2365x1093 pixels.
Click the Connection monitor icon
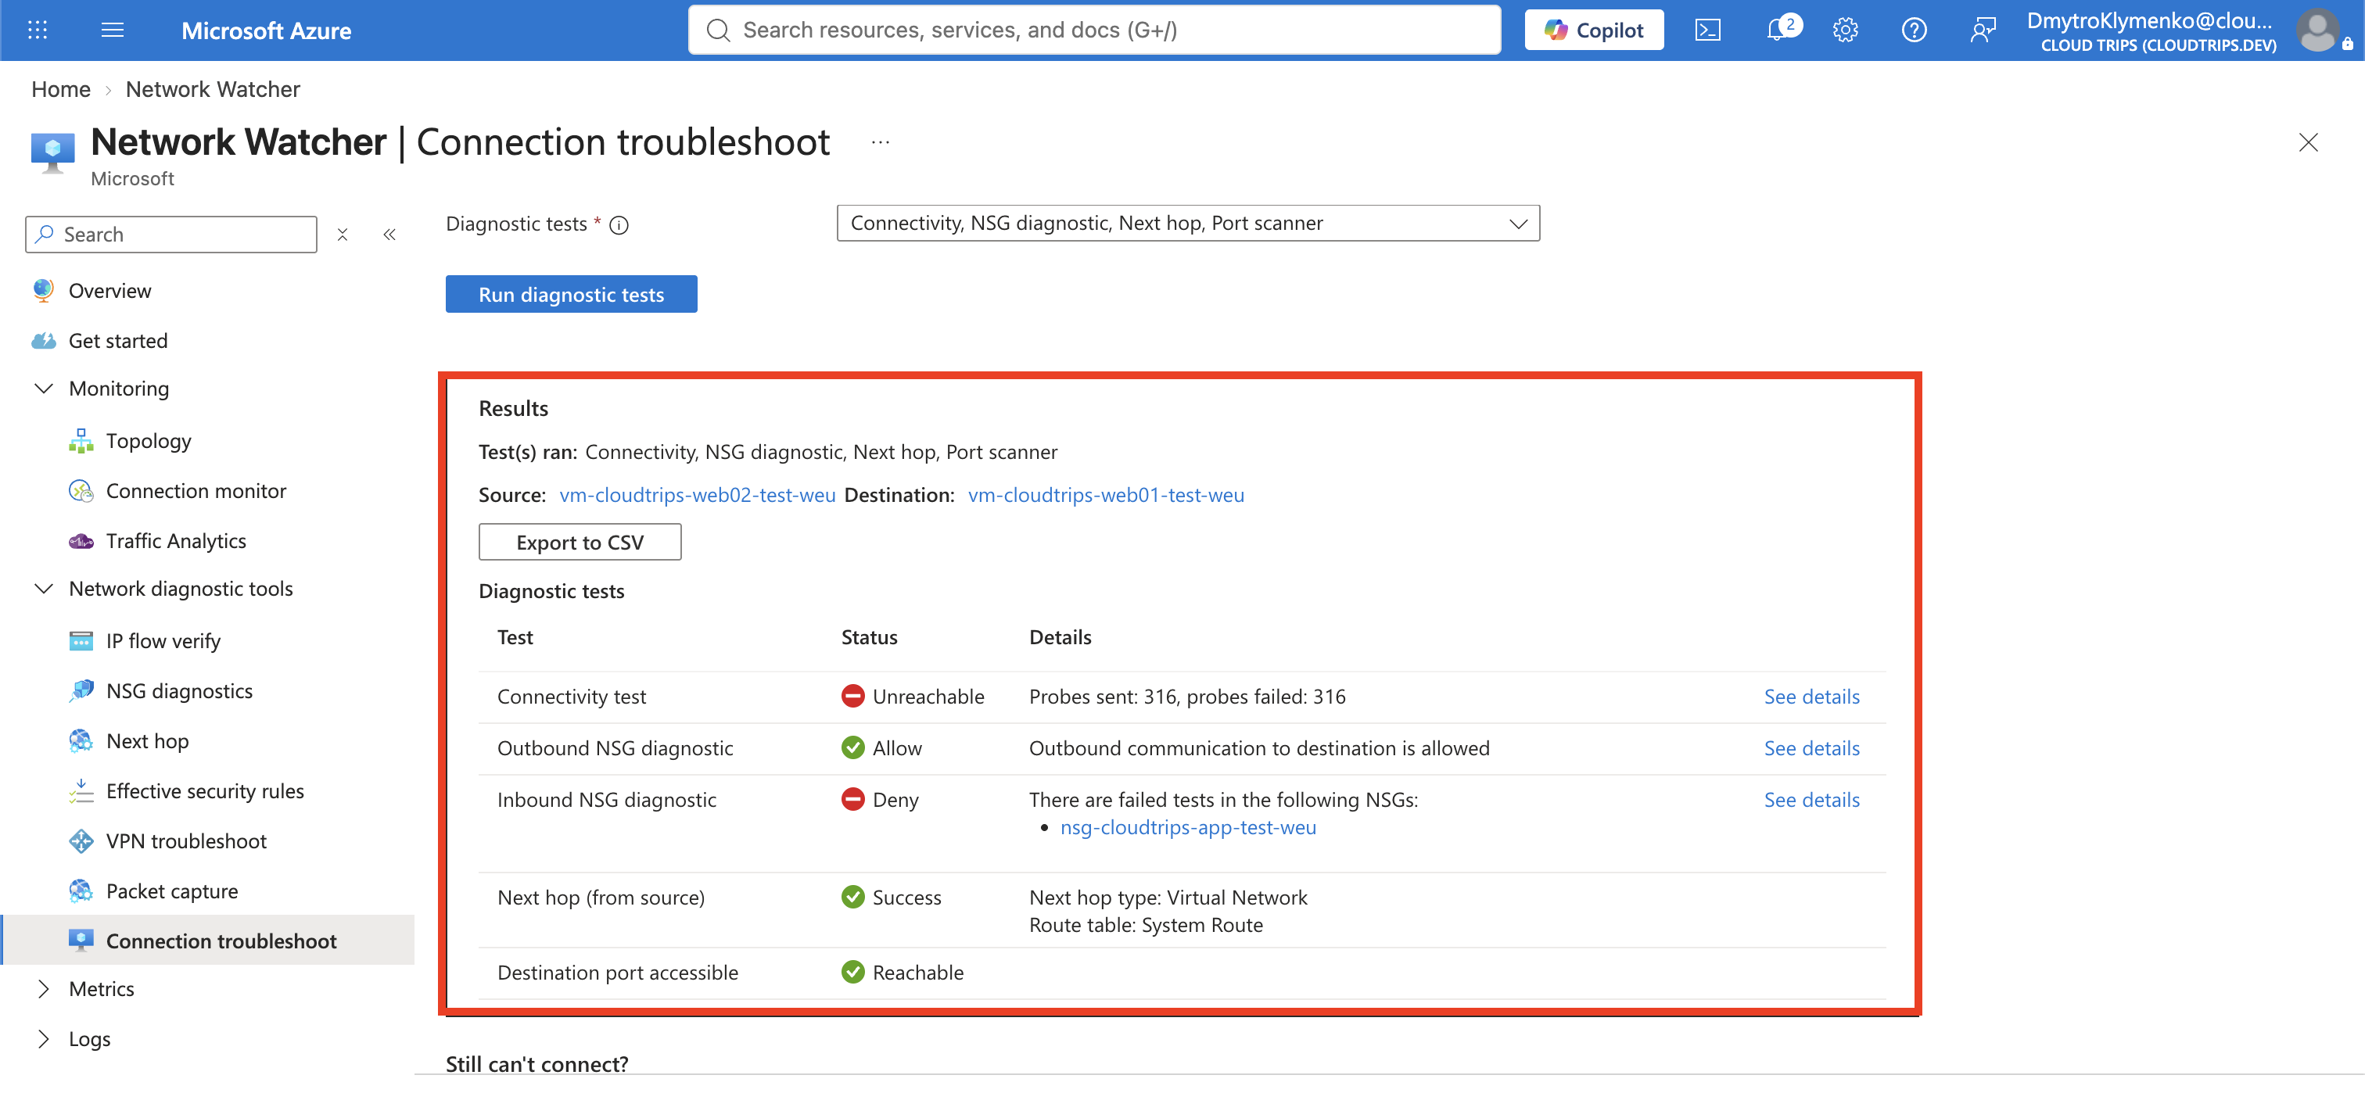81,491
